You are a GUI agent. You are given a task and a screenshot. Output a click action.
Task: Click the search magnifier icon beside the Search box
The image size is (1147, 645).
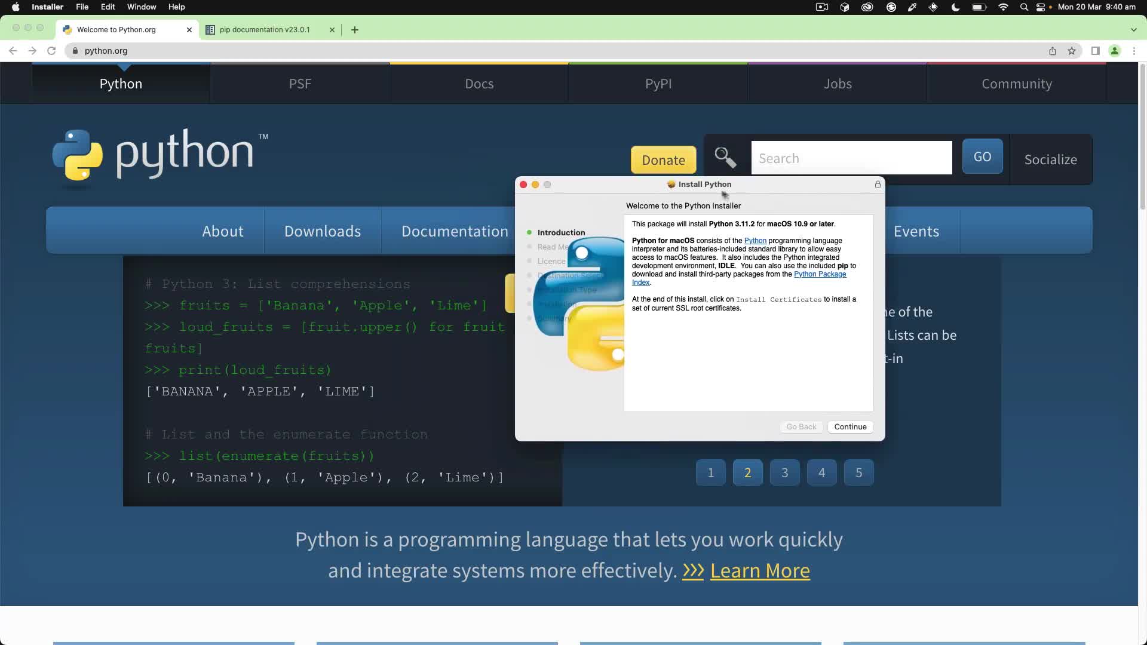725,157
